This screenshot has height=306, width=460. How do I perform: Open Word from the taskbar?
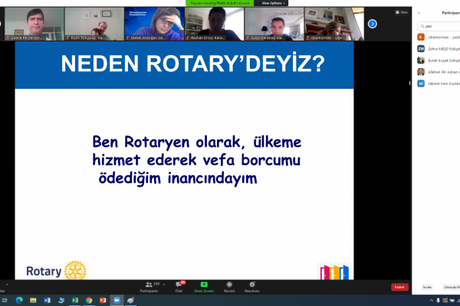(x=47, y=300)
